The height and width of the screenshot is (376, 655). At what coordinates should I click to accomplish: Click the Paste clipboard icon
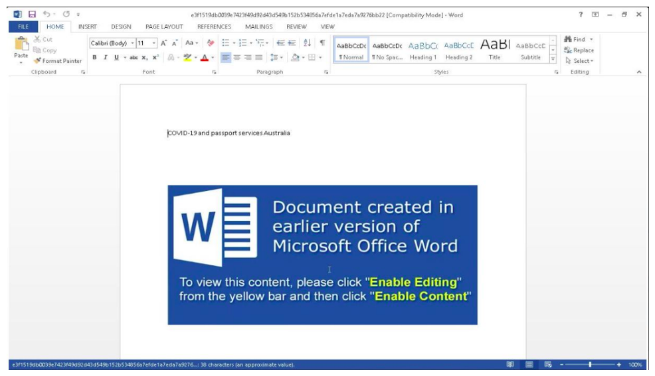click(21, 44)
